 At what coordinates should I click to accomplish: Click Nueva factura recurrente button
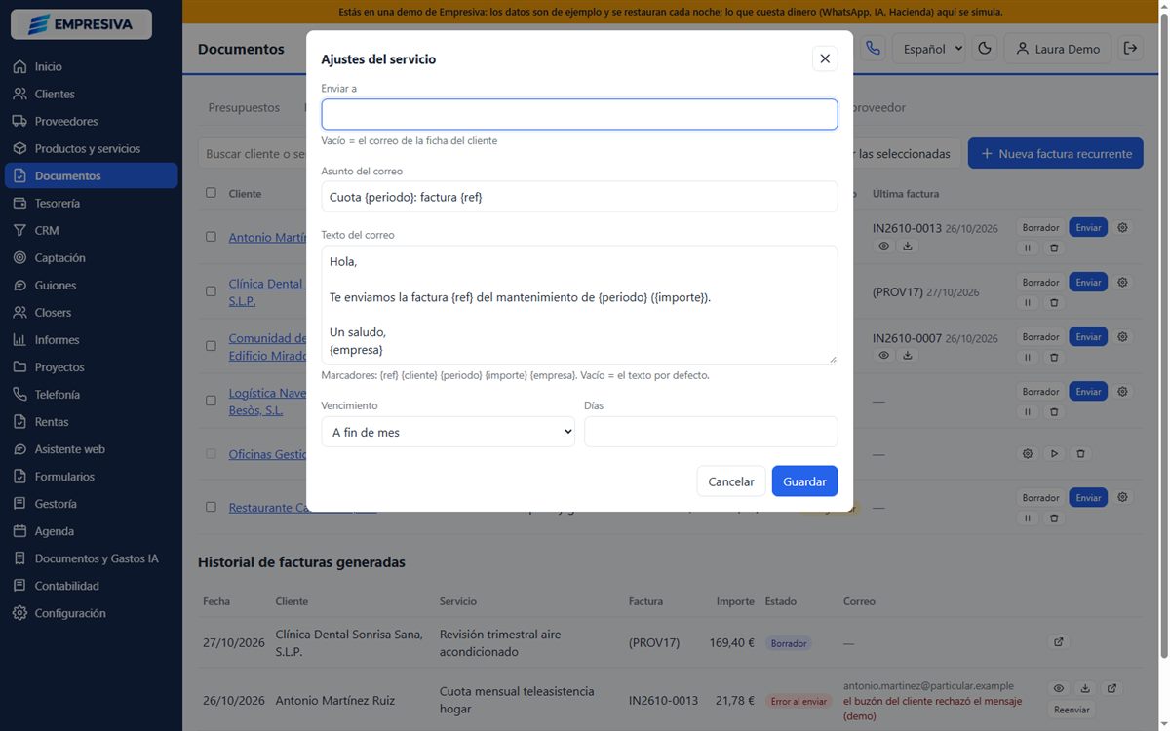coord(1056,153)
